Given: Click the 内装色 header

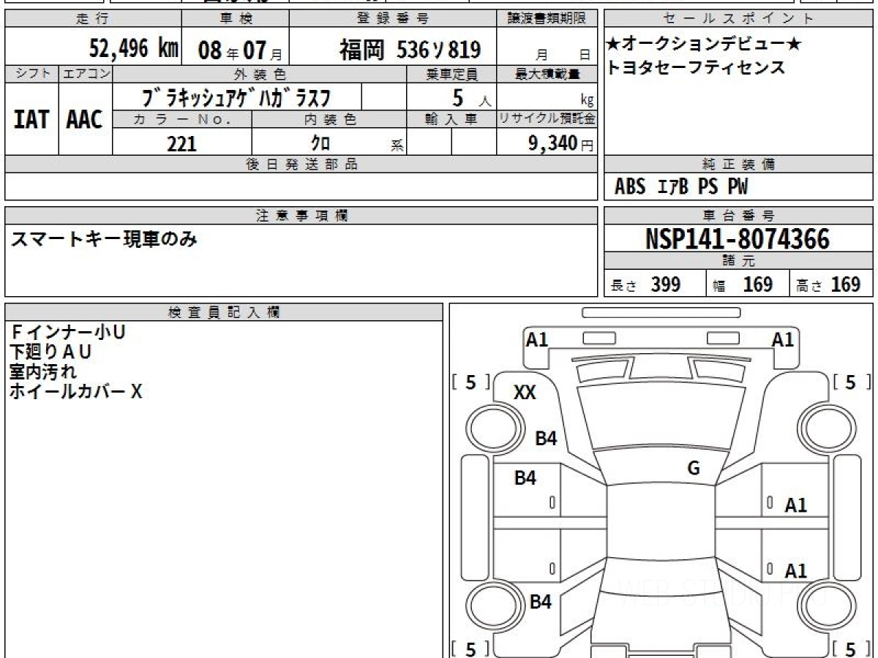Looking at the screenshot, I should pos(329,119).
